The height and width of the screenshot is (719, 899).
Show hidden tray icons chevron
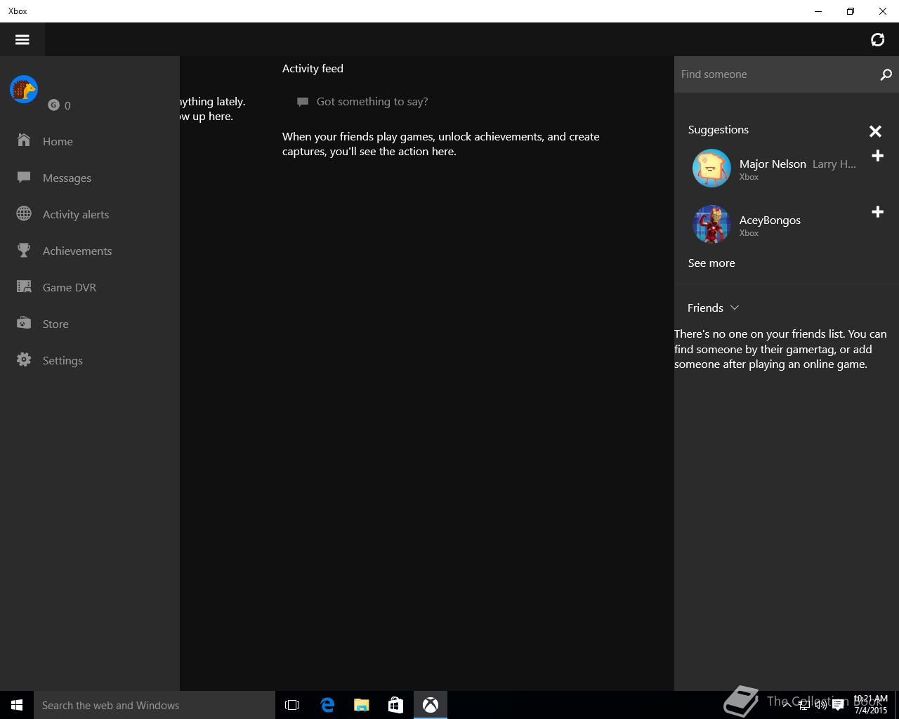click(787, 705)
